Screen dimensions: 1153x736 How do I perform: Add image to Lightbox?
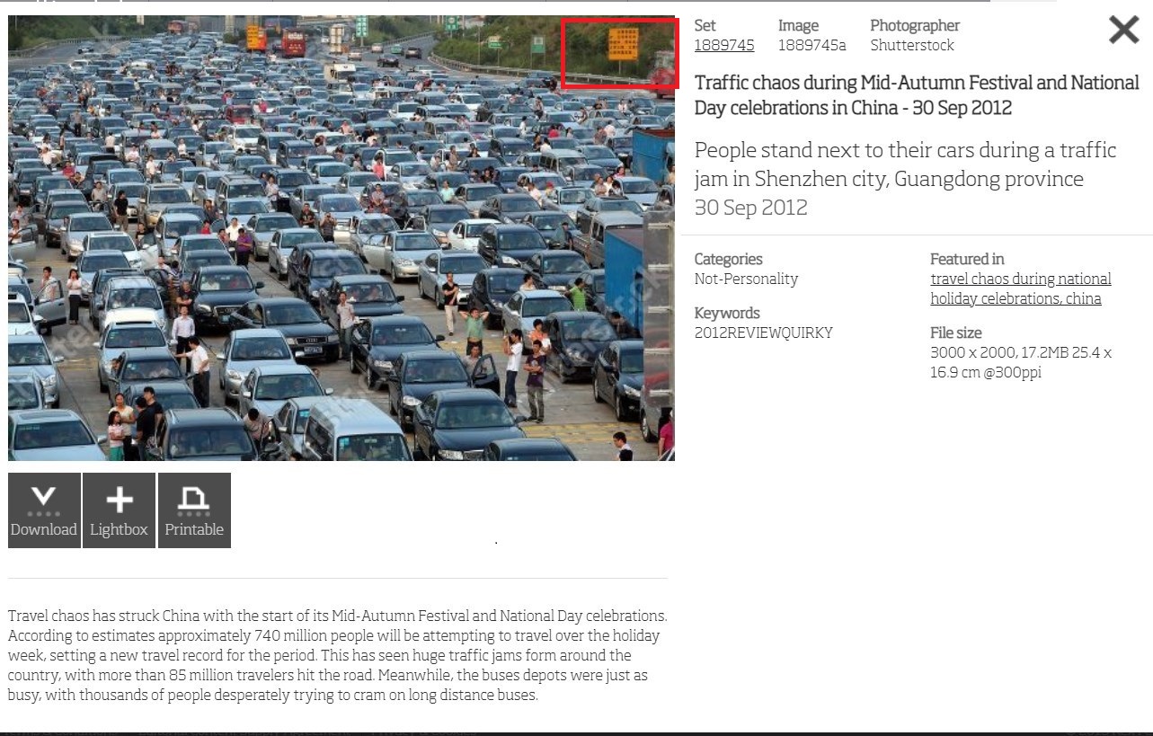(119, 510)
